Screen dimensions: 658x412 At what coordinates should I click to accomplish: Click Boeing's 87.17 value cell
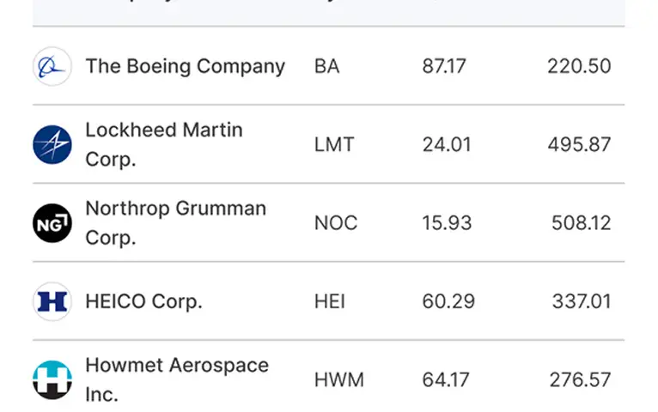click(x=444, y=66)
